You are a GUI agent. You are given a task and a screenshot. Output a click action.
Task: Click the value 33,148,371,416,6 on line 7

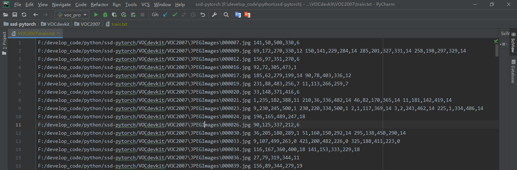[276, 92]
